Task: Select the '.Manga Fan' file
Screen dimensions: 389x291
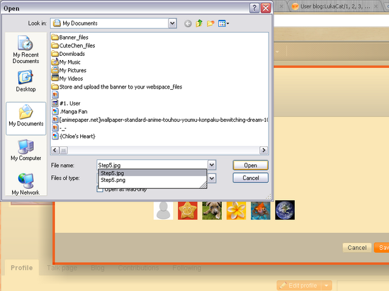Action: tap(70, 112)
